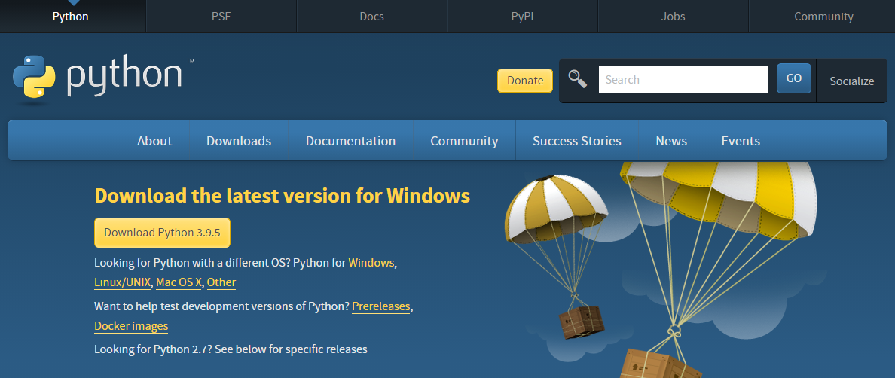Open the Events navigation menu
Image resolution: width=895 pixels, height=378 pixels.
coord(741,141)
